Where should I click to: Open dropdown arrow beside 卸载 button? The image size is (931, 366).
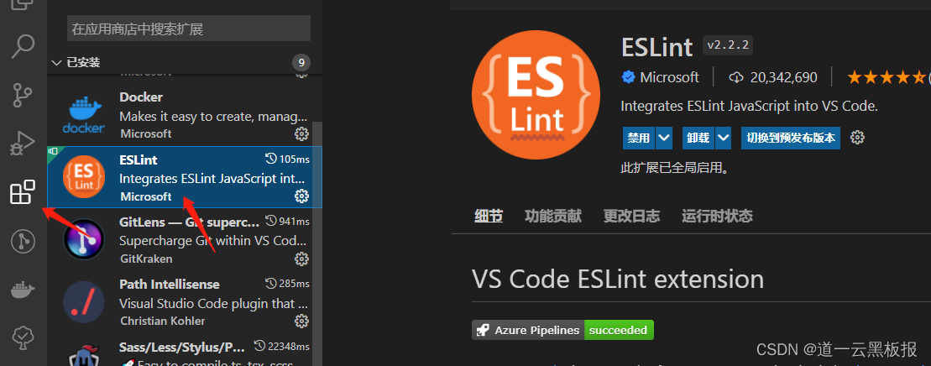723,138
